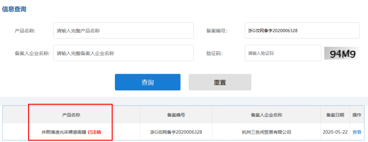Click the 产品名称 input field

coord(123,31)
